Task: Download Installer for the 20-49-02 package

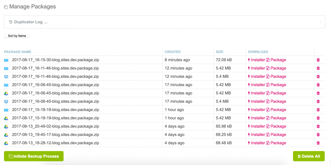Action: click(x=256, y=126)
